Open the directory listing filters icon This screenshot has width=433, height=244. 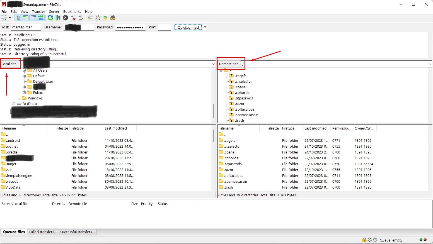(x=90, y=18)
